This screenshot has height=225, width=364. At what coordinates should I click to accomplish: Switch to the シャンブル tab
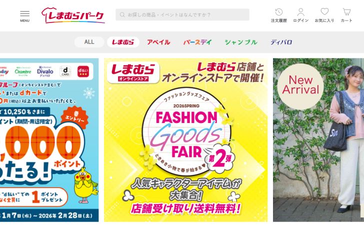pos(241,42)
